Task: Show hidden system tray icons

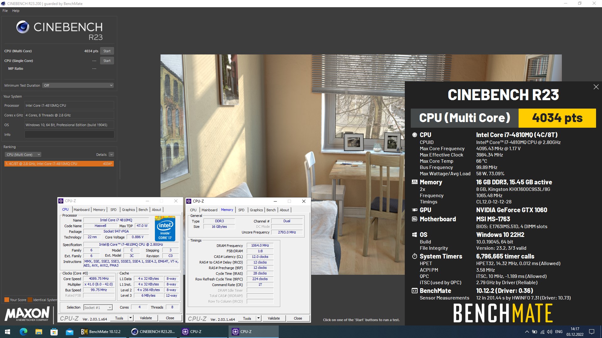Action: tap(527, 332)
